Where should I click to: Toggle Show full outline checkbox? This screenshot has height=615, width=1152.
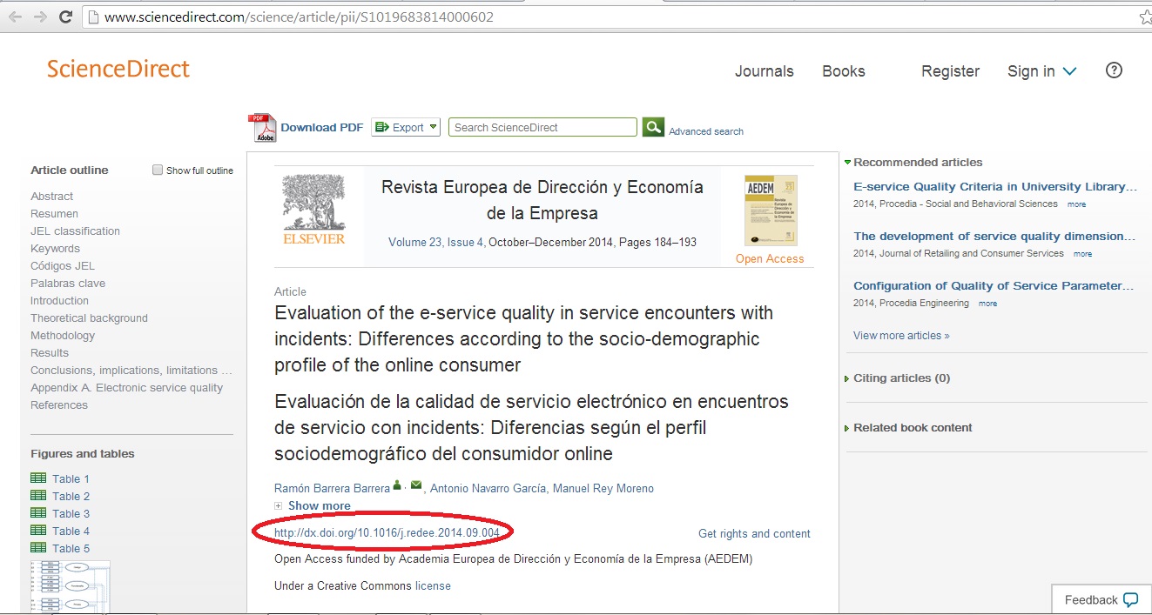[x=158, y=170]
